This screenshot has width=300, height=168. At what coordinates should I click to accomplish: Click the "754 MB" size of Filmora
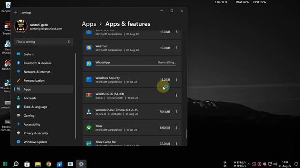pyautogui.click(x=165, y=112)
